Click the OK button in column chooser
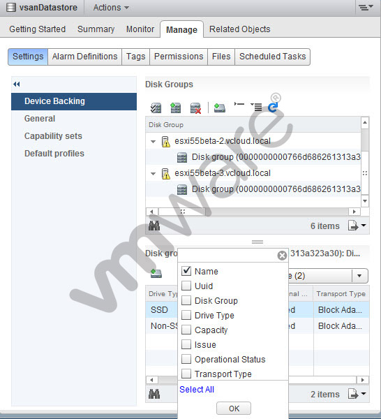The width and height of the screenshot is (381, 419). [234, 409]
